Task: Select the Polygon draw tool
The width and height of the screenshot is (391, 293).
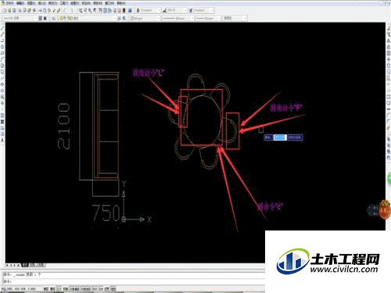Action: click(2, 47)
